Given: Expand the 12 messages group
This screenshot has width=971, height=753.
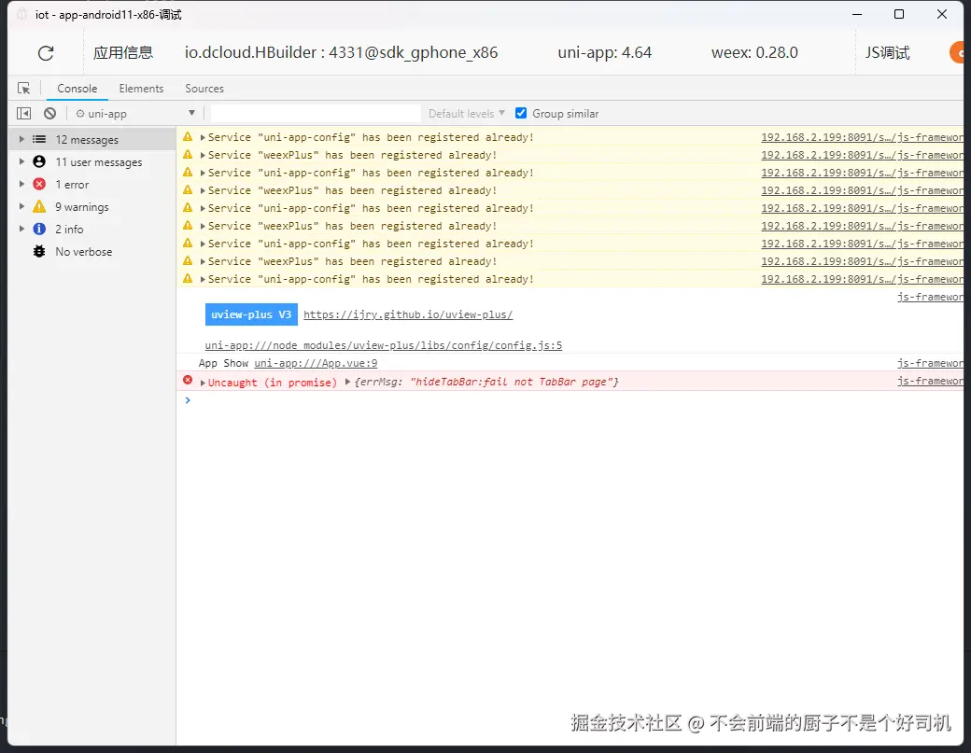Looking at the screenshot, I should tap(21, 139).
